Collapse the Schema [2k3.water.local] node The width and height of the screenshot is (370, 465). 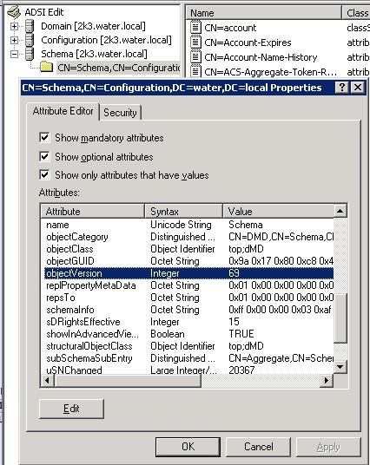click(x=14, y=54)
